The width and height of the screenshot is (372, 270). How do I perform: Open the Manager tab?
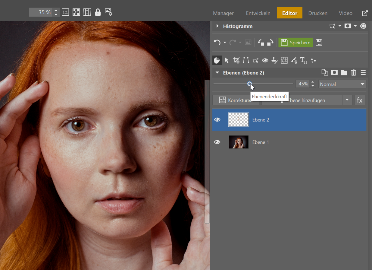[223, 13]
